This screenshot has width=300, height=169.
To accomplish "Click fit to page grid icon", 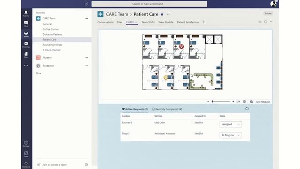I will (245, 102).
